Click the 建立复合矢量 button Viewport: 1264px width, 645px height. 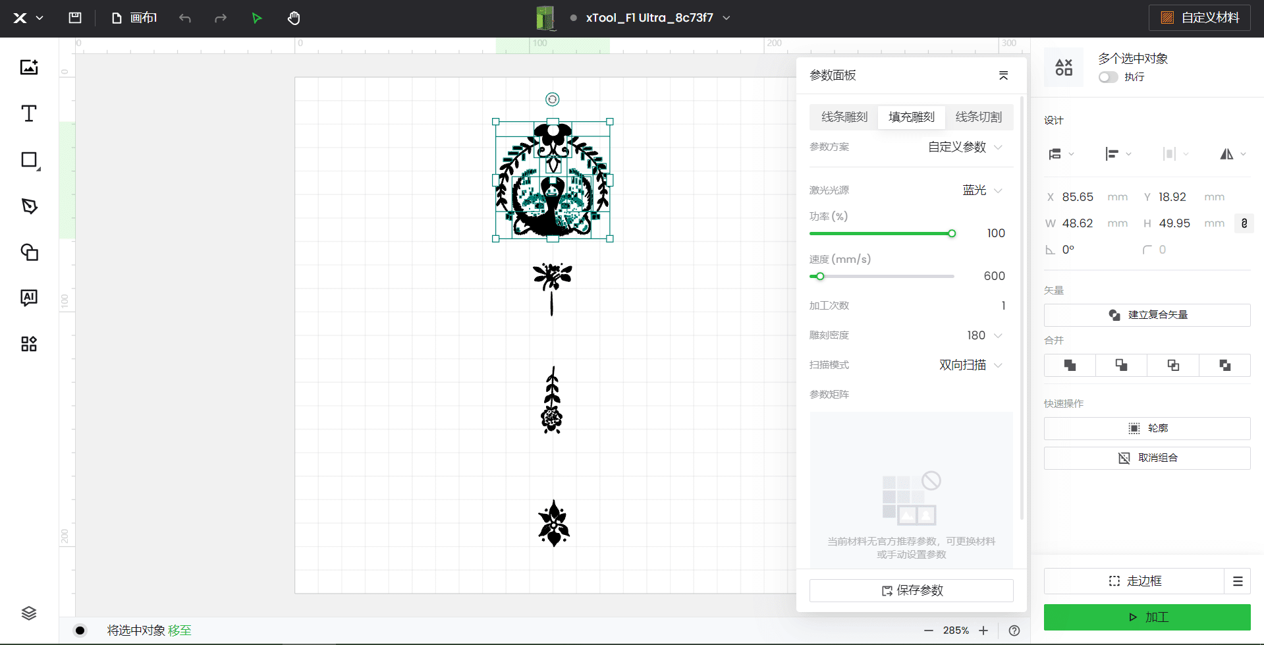1147,315
